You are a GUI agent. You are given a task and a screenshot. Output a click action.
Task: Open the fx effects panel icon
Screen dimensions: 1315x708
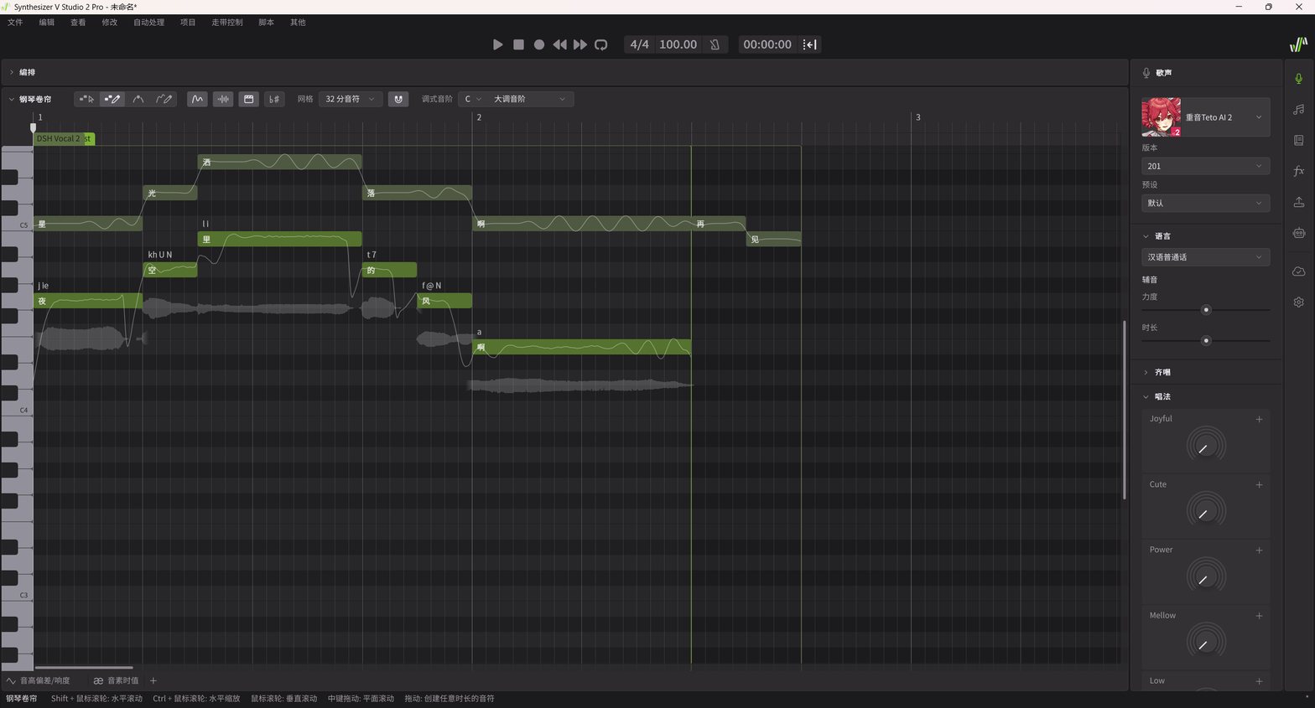tap(1298, 171)
